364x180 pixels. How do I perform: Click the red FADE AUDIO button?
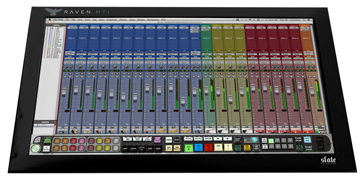coord(74,141)
